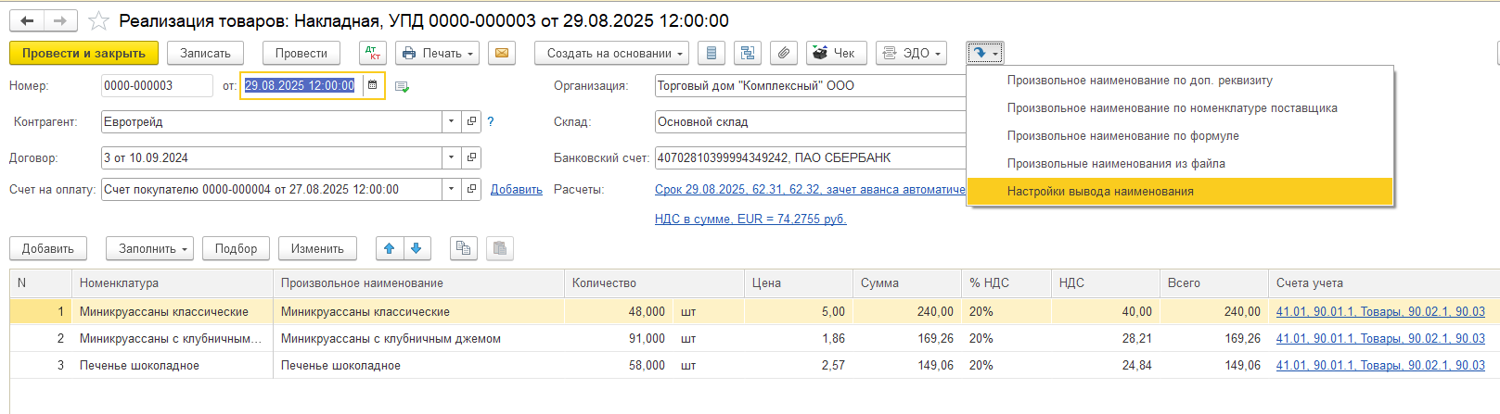Copy rows to clipboard icon
The width and height of the screenshot is (1500, 414).
click(464, 248)
